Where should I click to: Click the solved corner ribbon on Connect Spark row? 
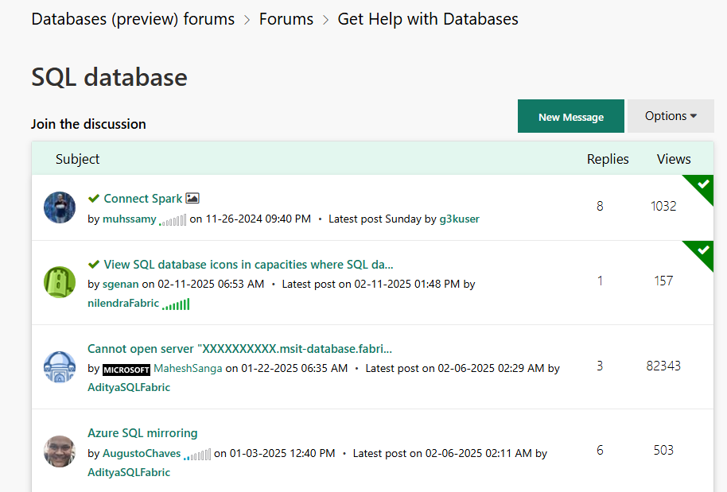pyautogui.click(x=701, y=187)
